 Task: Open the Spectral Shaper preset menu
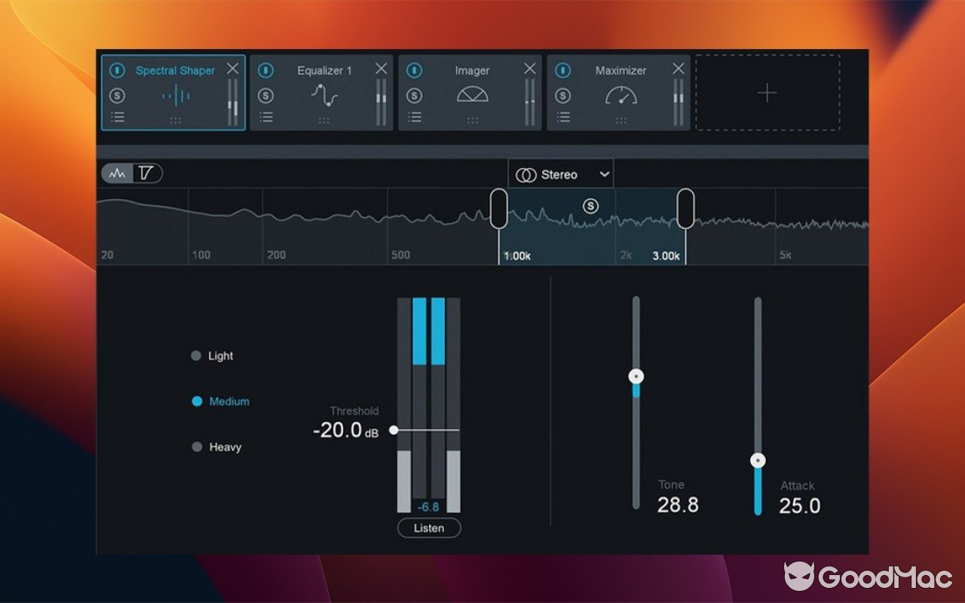118,116
